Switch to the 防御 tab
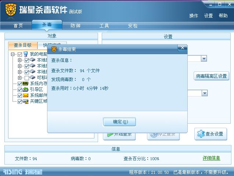Image resolution: width=234 pixels, height=176 pixels. pyautogui.click(x=76, y=26)
